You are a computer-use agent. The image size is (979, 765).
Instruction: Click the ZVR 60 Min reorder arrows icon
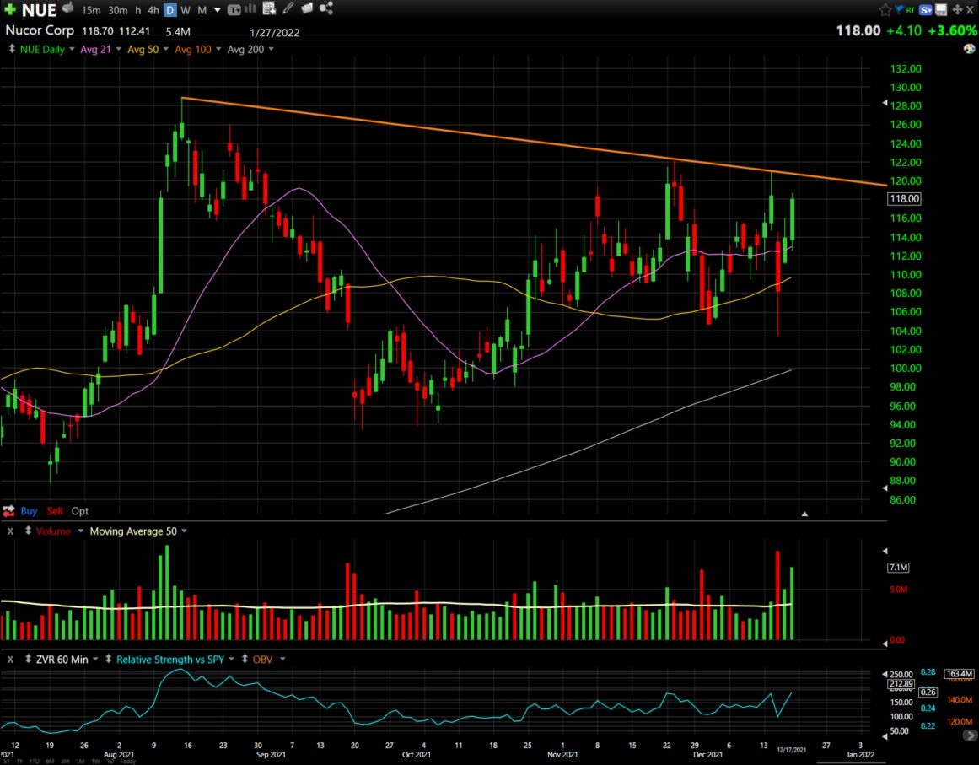tap(28, 659)
